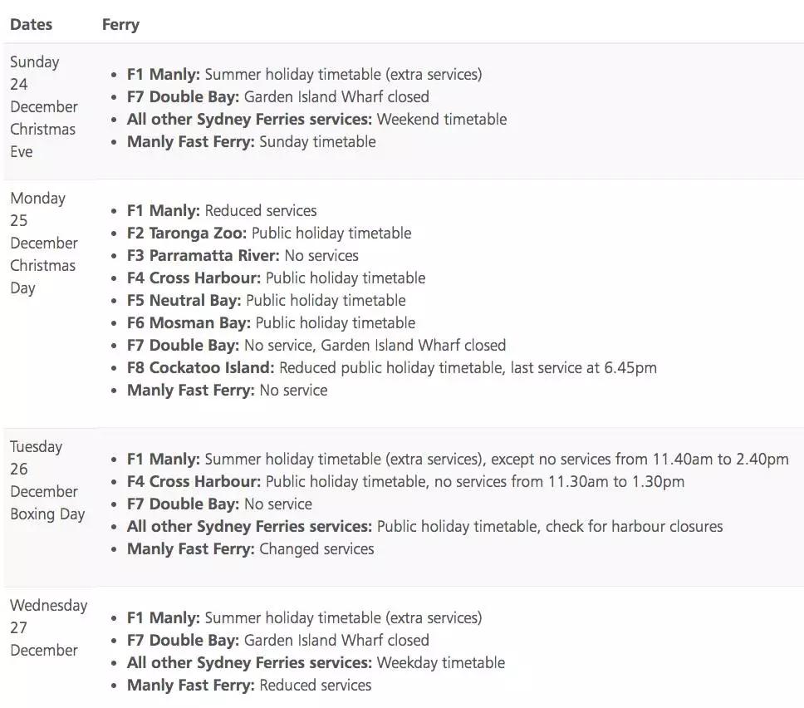Viewport: 804px width, 708px height.
Task: Click All other services Weekend timetable entry
Action: pos(316,120)
